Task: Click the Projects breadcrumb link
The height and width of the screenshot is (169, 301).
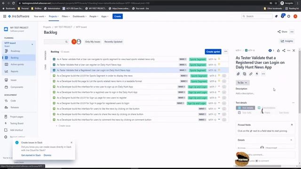Action: 47,27
